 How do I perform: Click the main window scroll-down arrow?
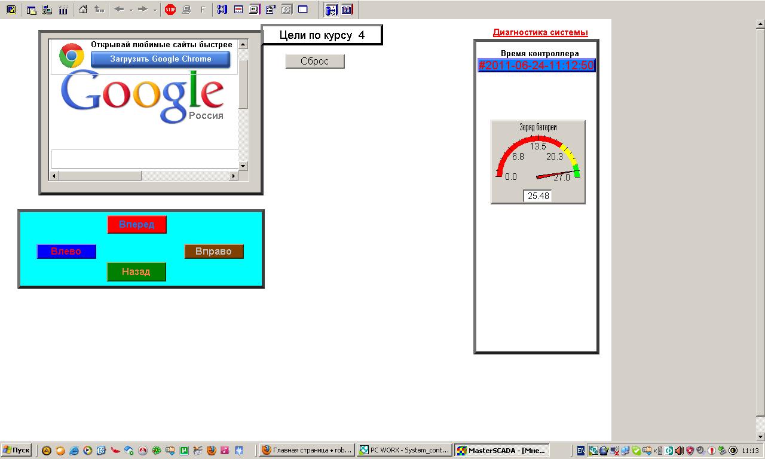[760, 436]
